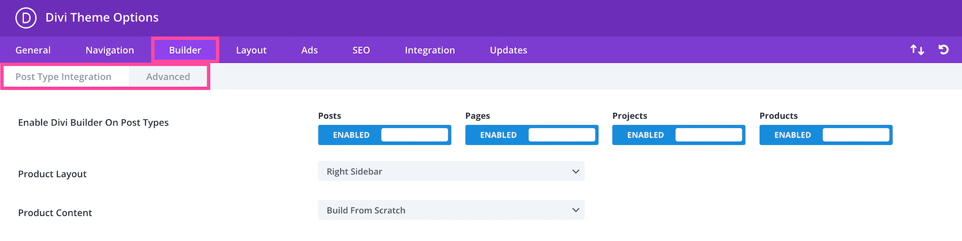Viewport: 962px width, 241px height.
Task: Select the Builder tab
Action: pyautogui.click(x=185, y=50)
